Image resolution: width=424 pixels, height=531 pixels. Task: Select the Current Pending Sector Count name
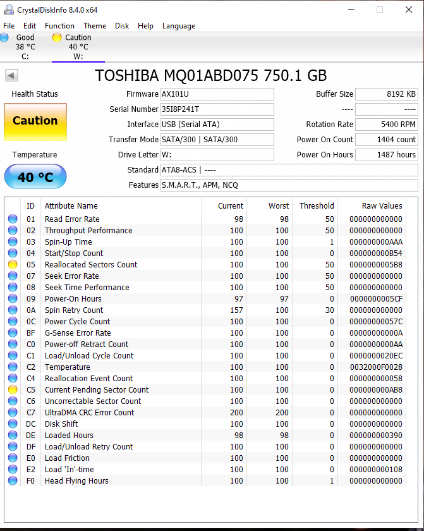(97, 390)
